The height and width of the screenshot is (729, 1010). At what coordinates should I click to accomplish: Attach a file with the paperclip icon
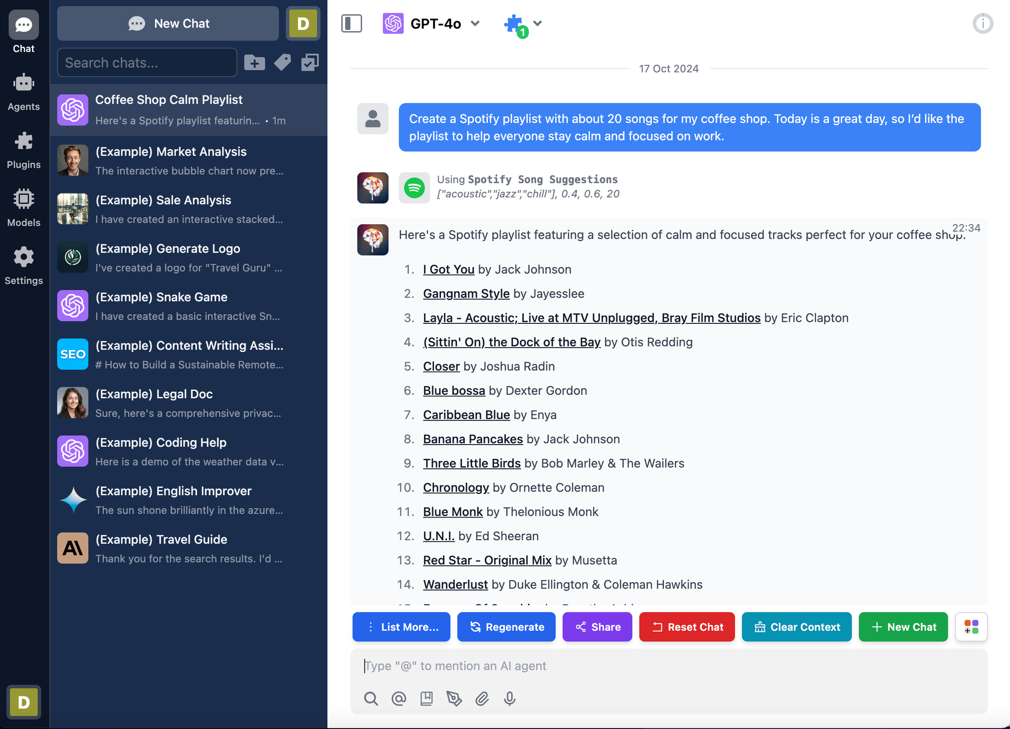point(482,698)
